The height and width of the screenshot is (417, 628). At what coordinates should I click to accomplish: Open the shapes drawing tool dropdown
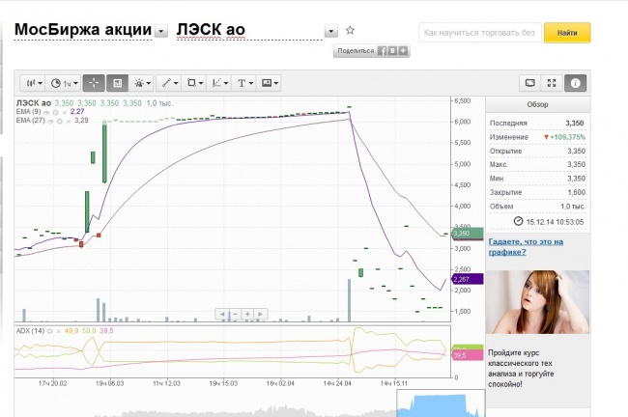pyautogui.click(x=194, y=83)
